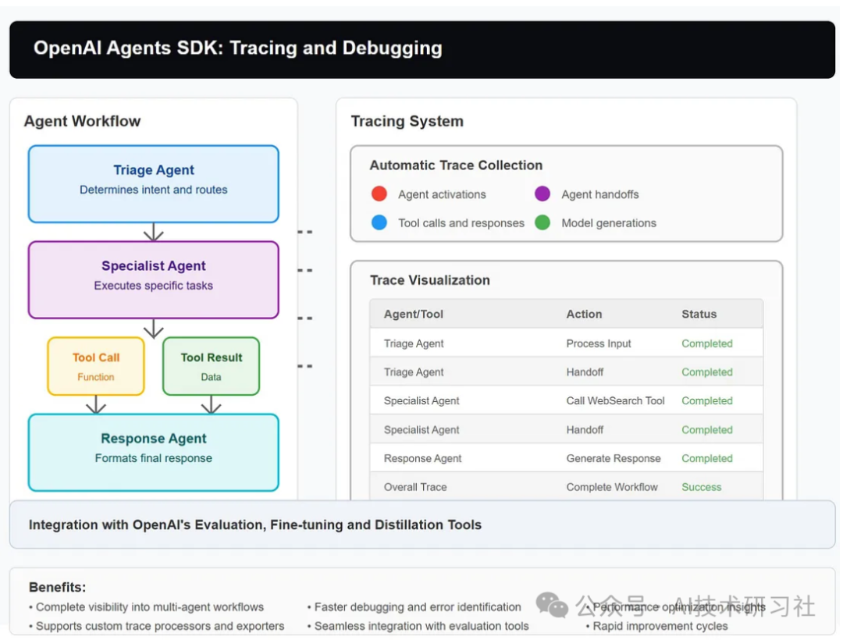The image size is (843, 640).
Task: Click the 'Executes specific tasks' subtitle
Action: pos(154,286)
